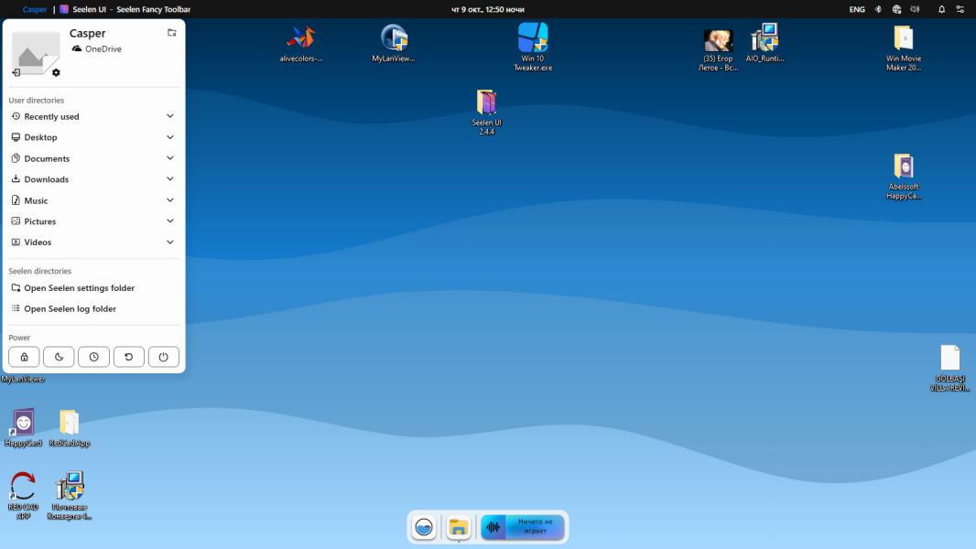This screenshot has width=976, height=549.
Task: Open File Explorer from the dock
Action: (x=459, y=528)
